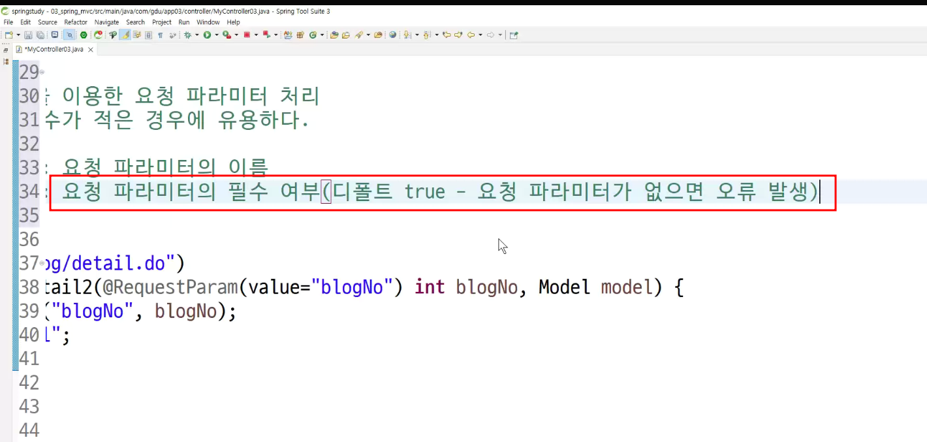Open the File menu
Screen dimensions: 927x442
coord(8,22)
